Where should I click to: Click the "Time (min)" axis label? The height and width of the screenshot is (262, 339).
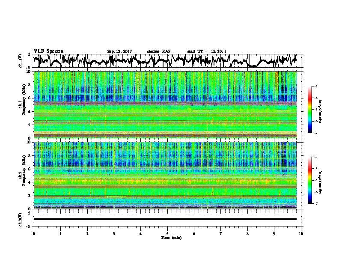pyautogui.click(x=171, y=238)
